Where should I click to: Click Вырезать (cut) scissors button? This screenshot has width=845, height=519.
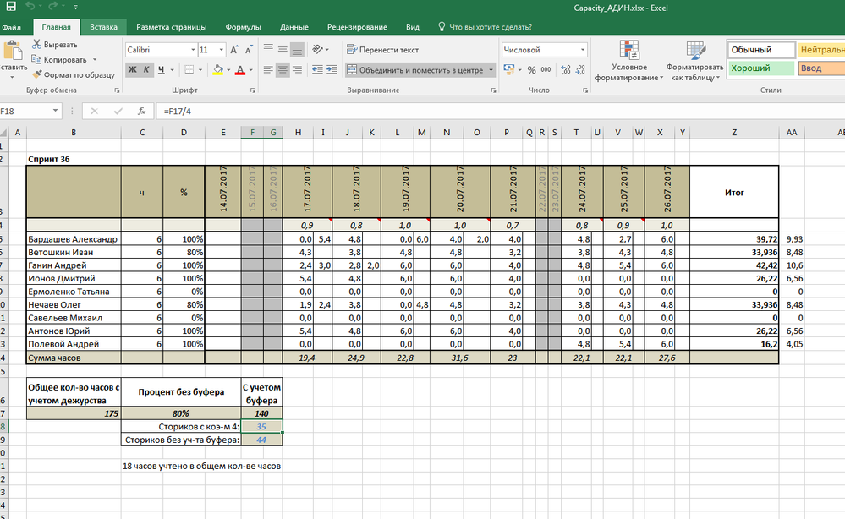(54, 45)
